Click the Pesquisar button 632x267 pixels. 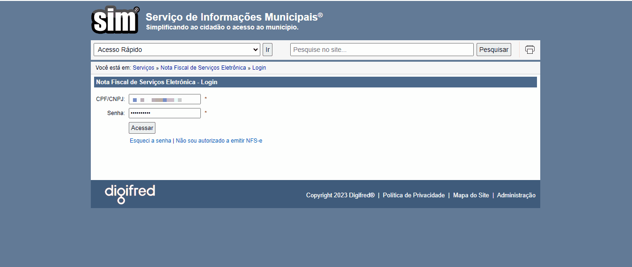click(494, 50)
